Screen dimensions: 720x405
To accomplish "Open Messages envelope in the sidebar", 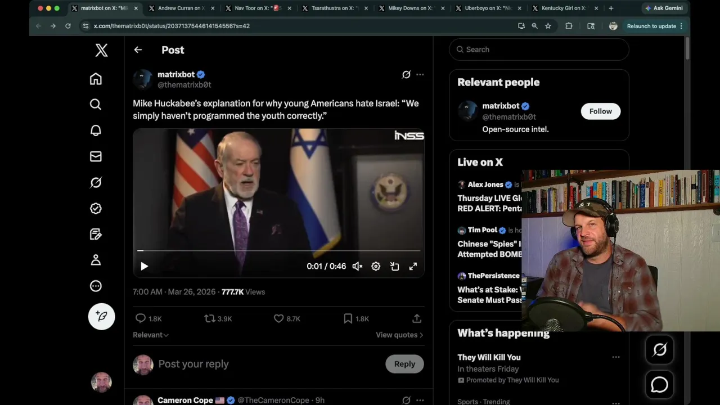I will [x=96, y=156].
